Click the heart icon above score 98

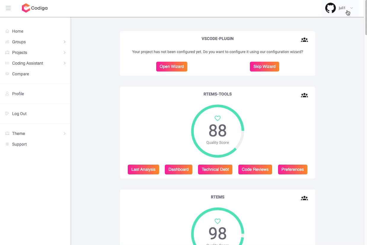pos(218,221)
